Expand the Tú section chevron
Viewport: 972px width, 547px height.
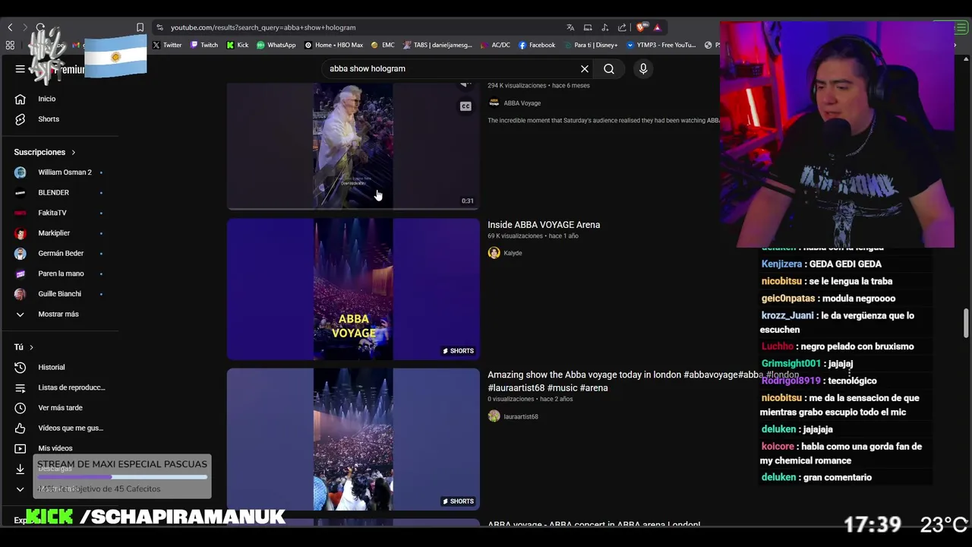click(31, 347)
